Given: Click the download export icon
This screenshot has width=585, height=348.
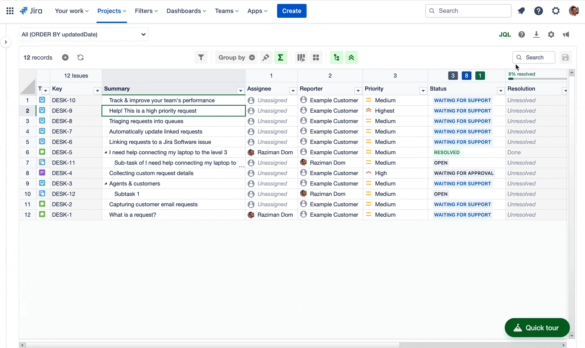Looking at the screenshot, I should [x=536, y=35].
